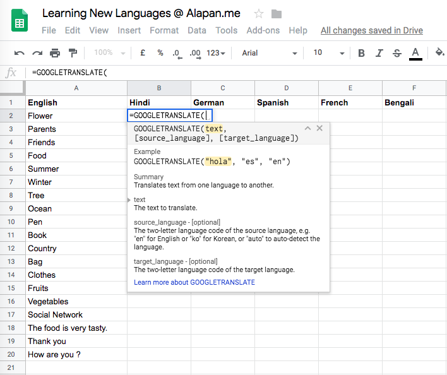Select row 20 header
The image size is (447, 375).
coord(13,354)
